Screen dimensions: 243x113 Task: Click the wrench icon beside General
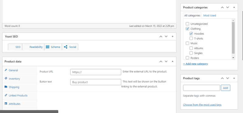[x=6, y=70]
